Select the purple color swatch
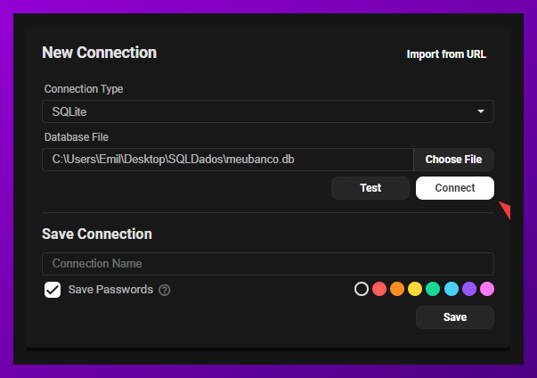Screen dimensions: 537x378 pos(469,289)
